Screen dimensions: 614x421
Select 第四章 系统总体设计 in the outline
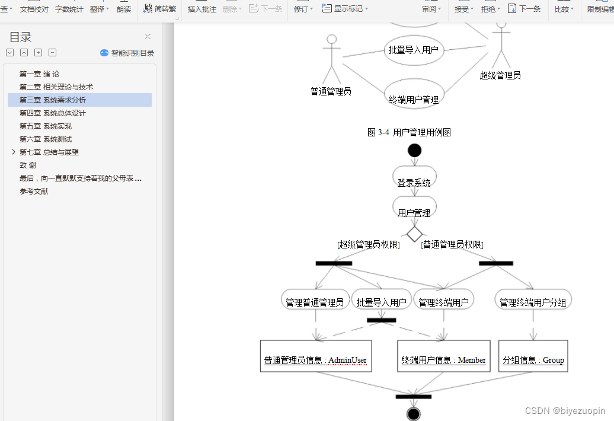pyautogui.click(x=53, y=113)
